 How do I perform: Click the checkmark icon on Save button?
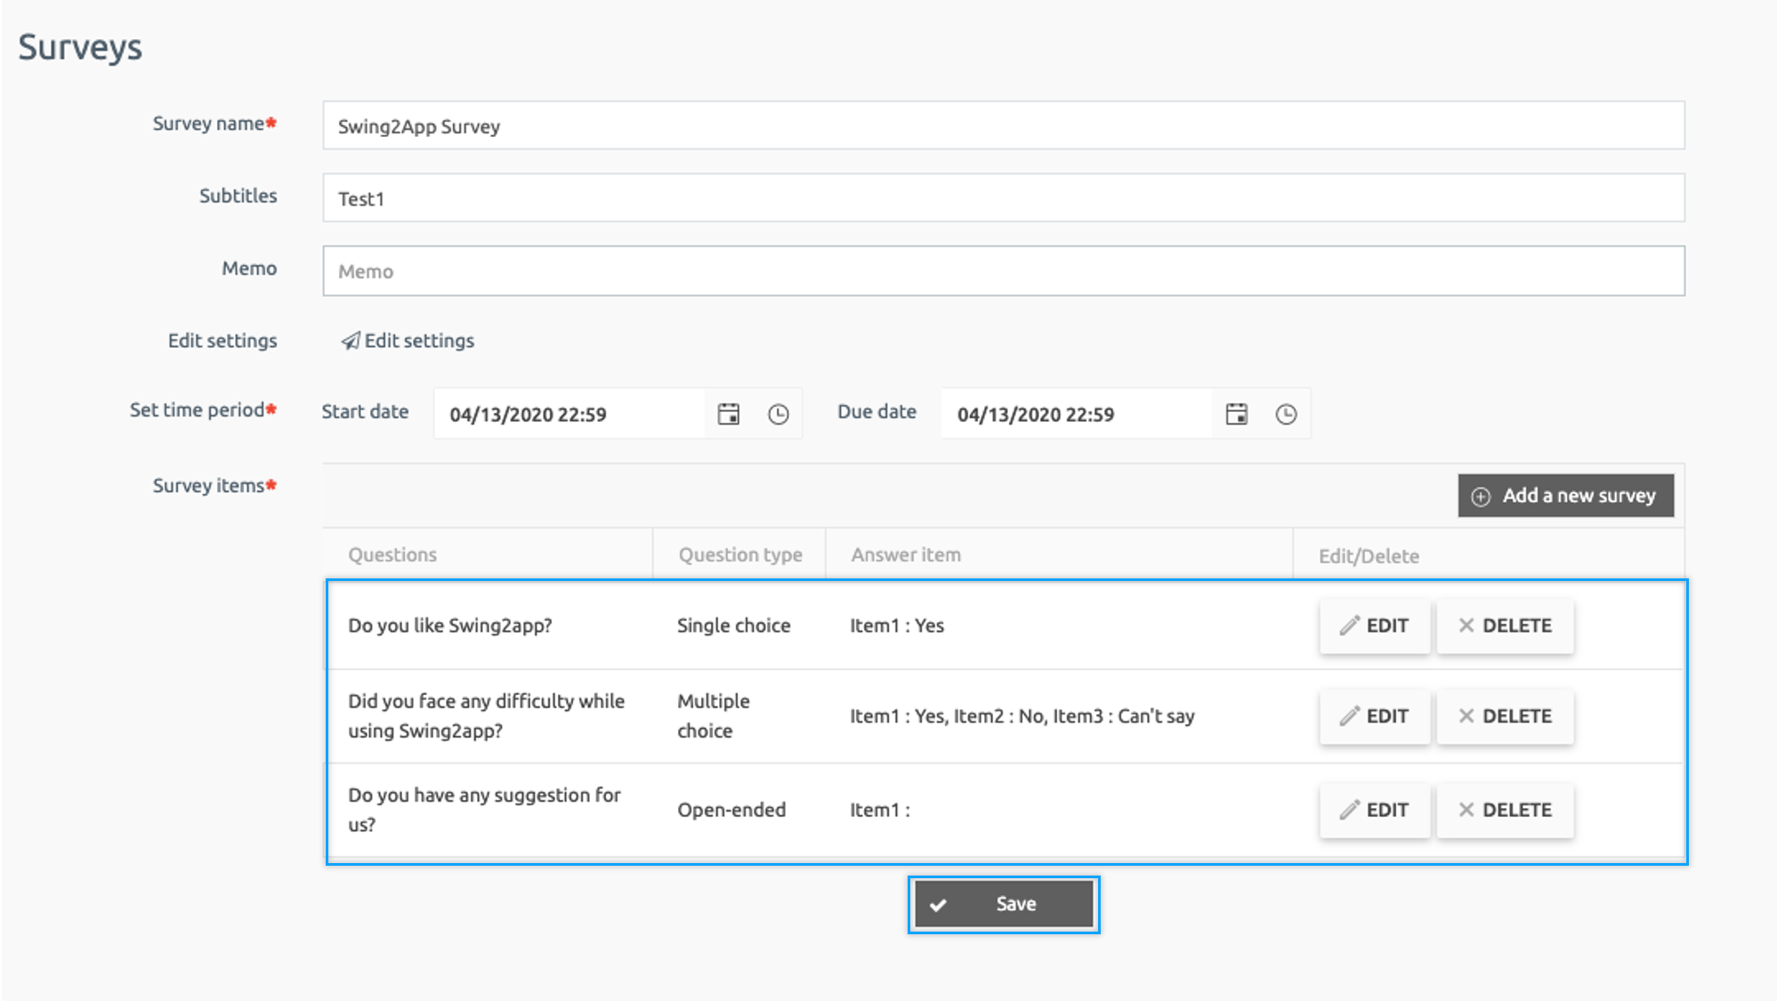pyautogui.click(x=938, y=905)
